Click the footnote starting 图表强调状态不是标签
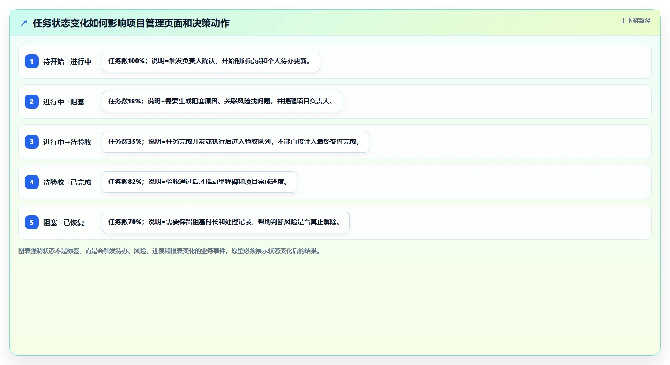670x365 pixels. 170,251
